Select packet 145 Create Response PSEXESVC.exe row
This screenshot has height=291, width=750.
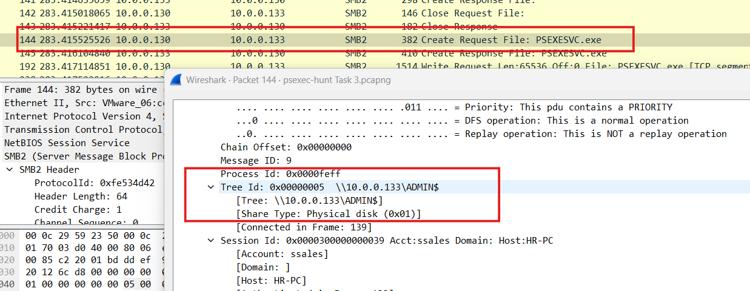[375, 53]
